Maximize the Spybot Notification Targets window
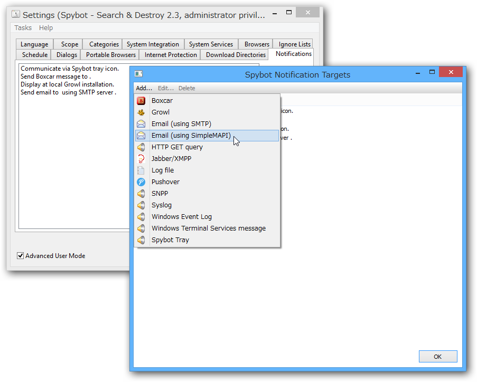Screen dimensions: 477x382 (x=432, y=72)
